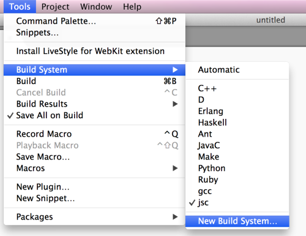The width and height of the screenshot is (306, 236).
Task: Open the Window menu
Action: [x=96, y=7]
